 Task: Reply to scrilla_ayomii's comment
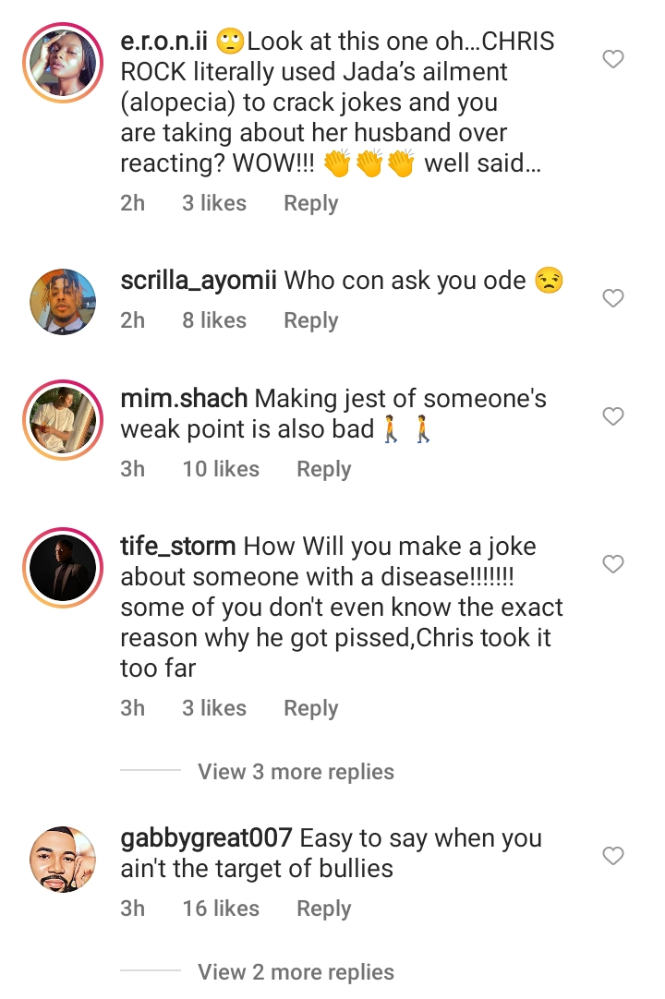310,320
